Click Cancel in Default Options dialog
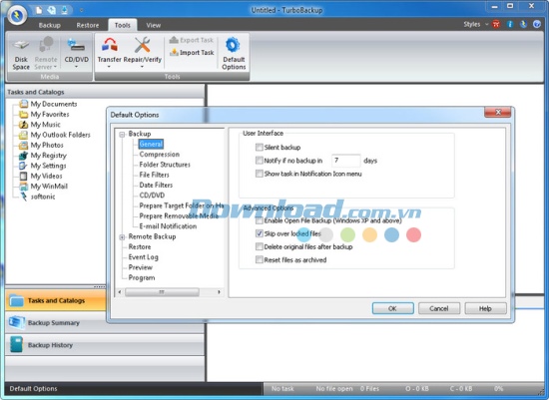This screenshot has width=549, height=400. pyautogui.click(x=439, y=308)
